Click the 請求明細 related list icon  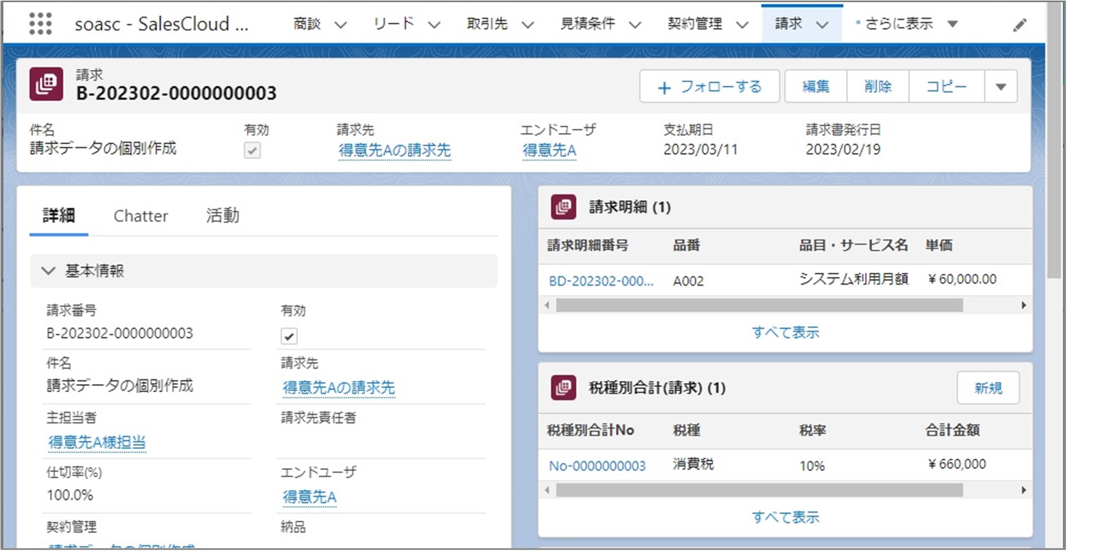point(563,207)
